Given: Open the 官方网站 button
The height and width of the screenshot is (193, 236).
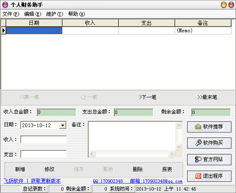Looking at the screenshot, I should click(x=209, y=159).
